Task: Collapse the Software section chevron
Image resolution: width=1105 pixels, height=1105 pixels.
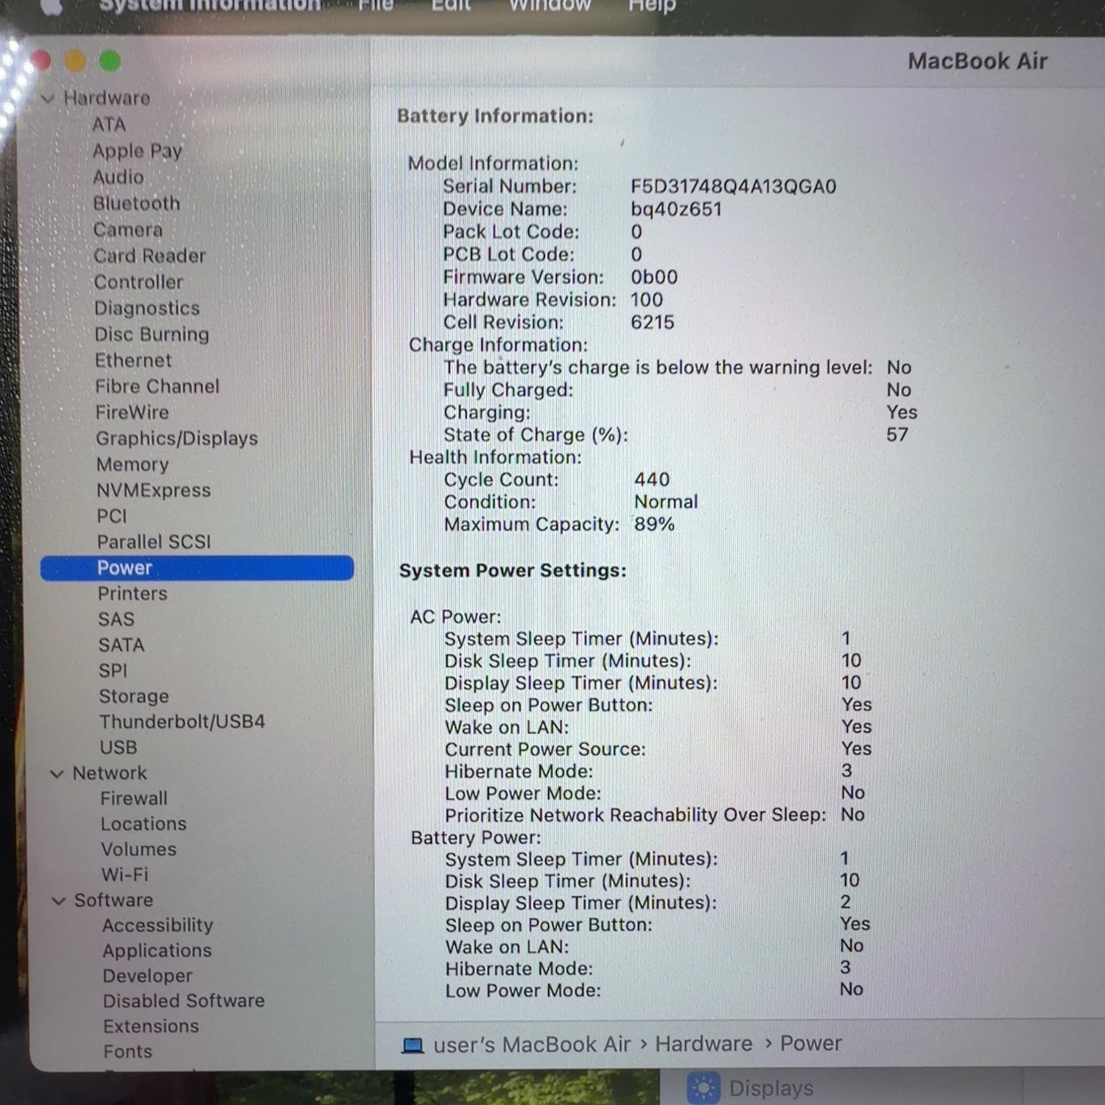Action: [x=58, y=900]
